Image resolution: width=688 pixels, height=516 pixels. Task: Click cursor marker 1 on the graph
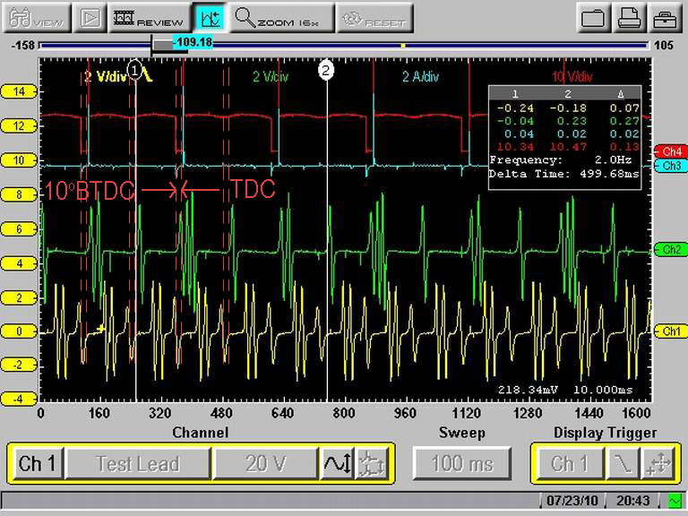[x=135, y=69]
